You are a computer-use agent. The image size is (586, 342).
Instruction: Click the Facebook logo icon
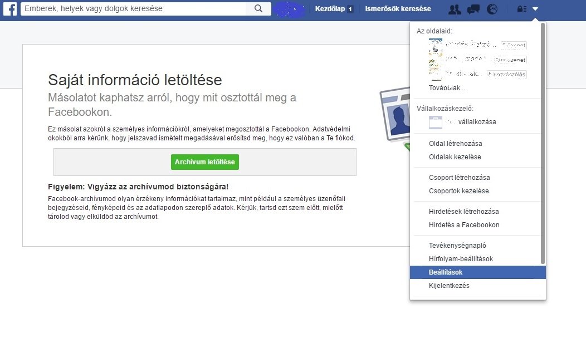tap(11, 9)
